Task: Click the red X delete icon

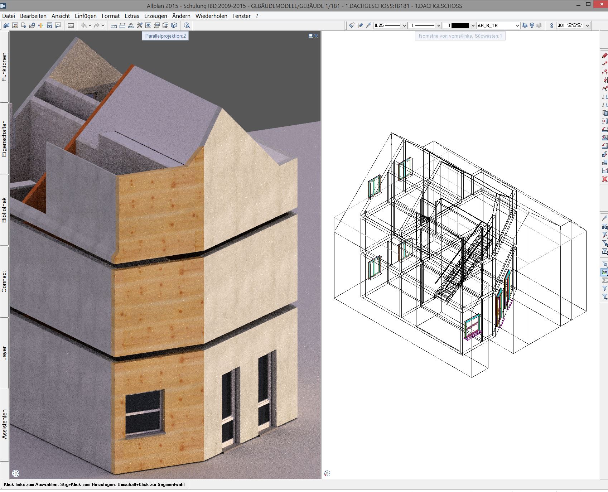Action: [x=605, y=179]
